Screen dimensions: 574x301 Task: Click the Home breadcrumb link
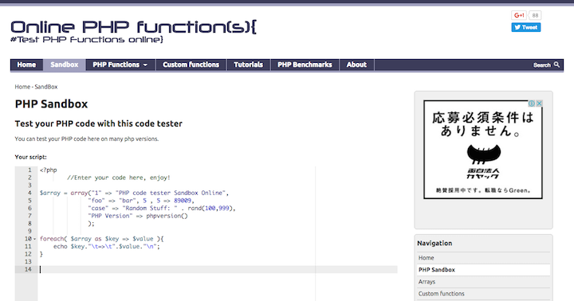[22, 87]
